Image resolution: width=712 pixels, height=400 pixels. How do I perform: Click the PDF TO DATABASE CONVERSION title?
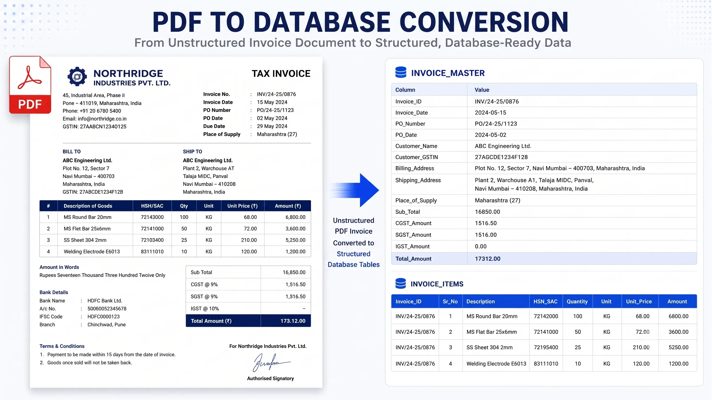[x=360, y=22]
